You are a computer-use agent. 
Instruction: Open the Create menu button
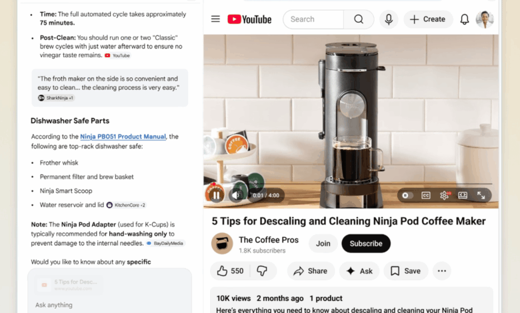428,19
